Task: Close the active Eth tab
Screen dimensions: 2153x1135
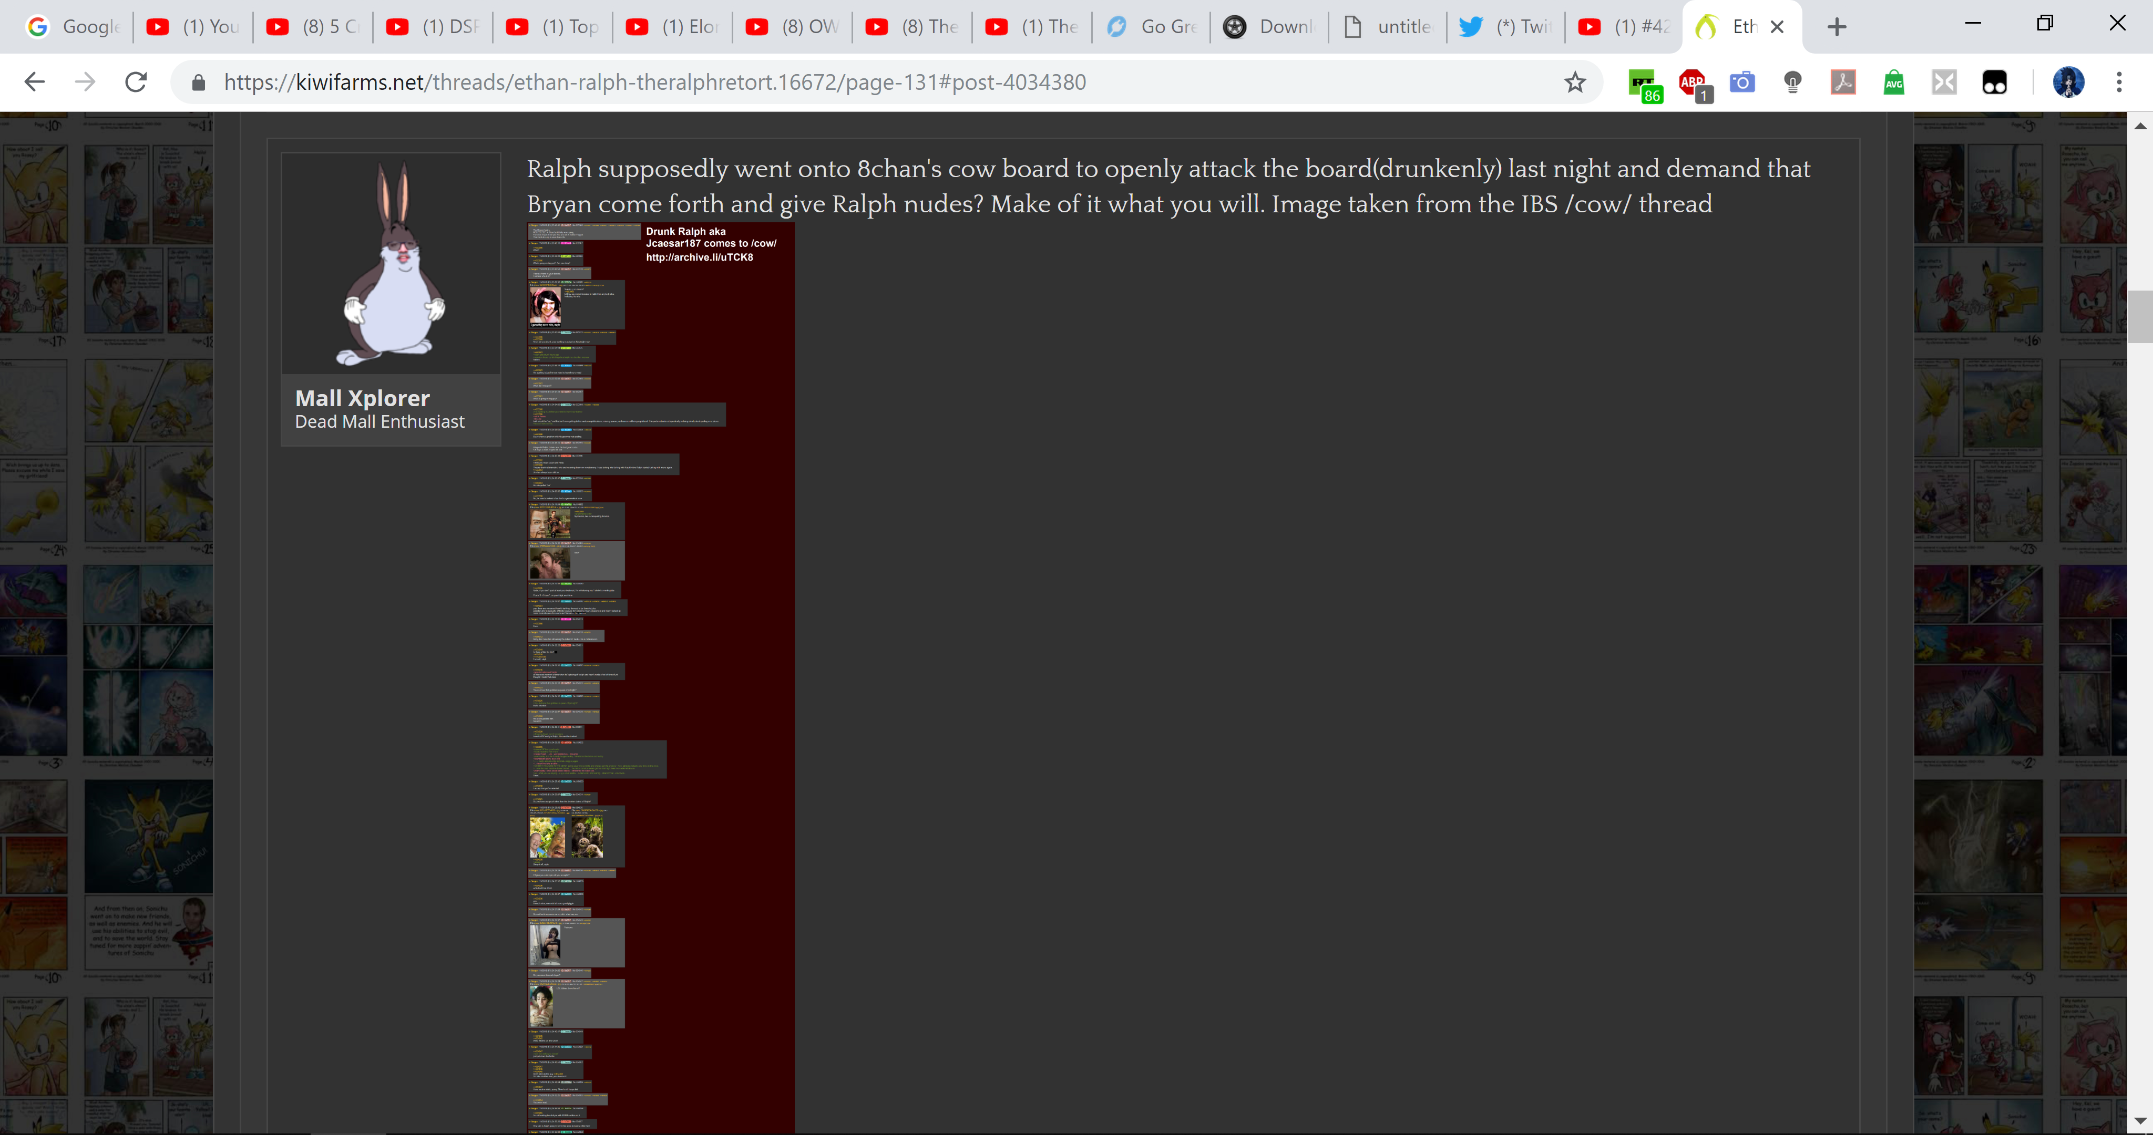Action: pos(1778,27)
